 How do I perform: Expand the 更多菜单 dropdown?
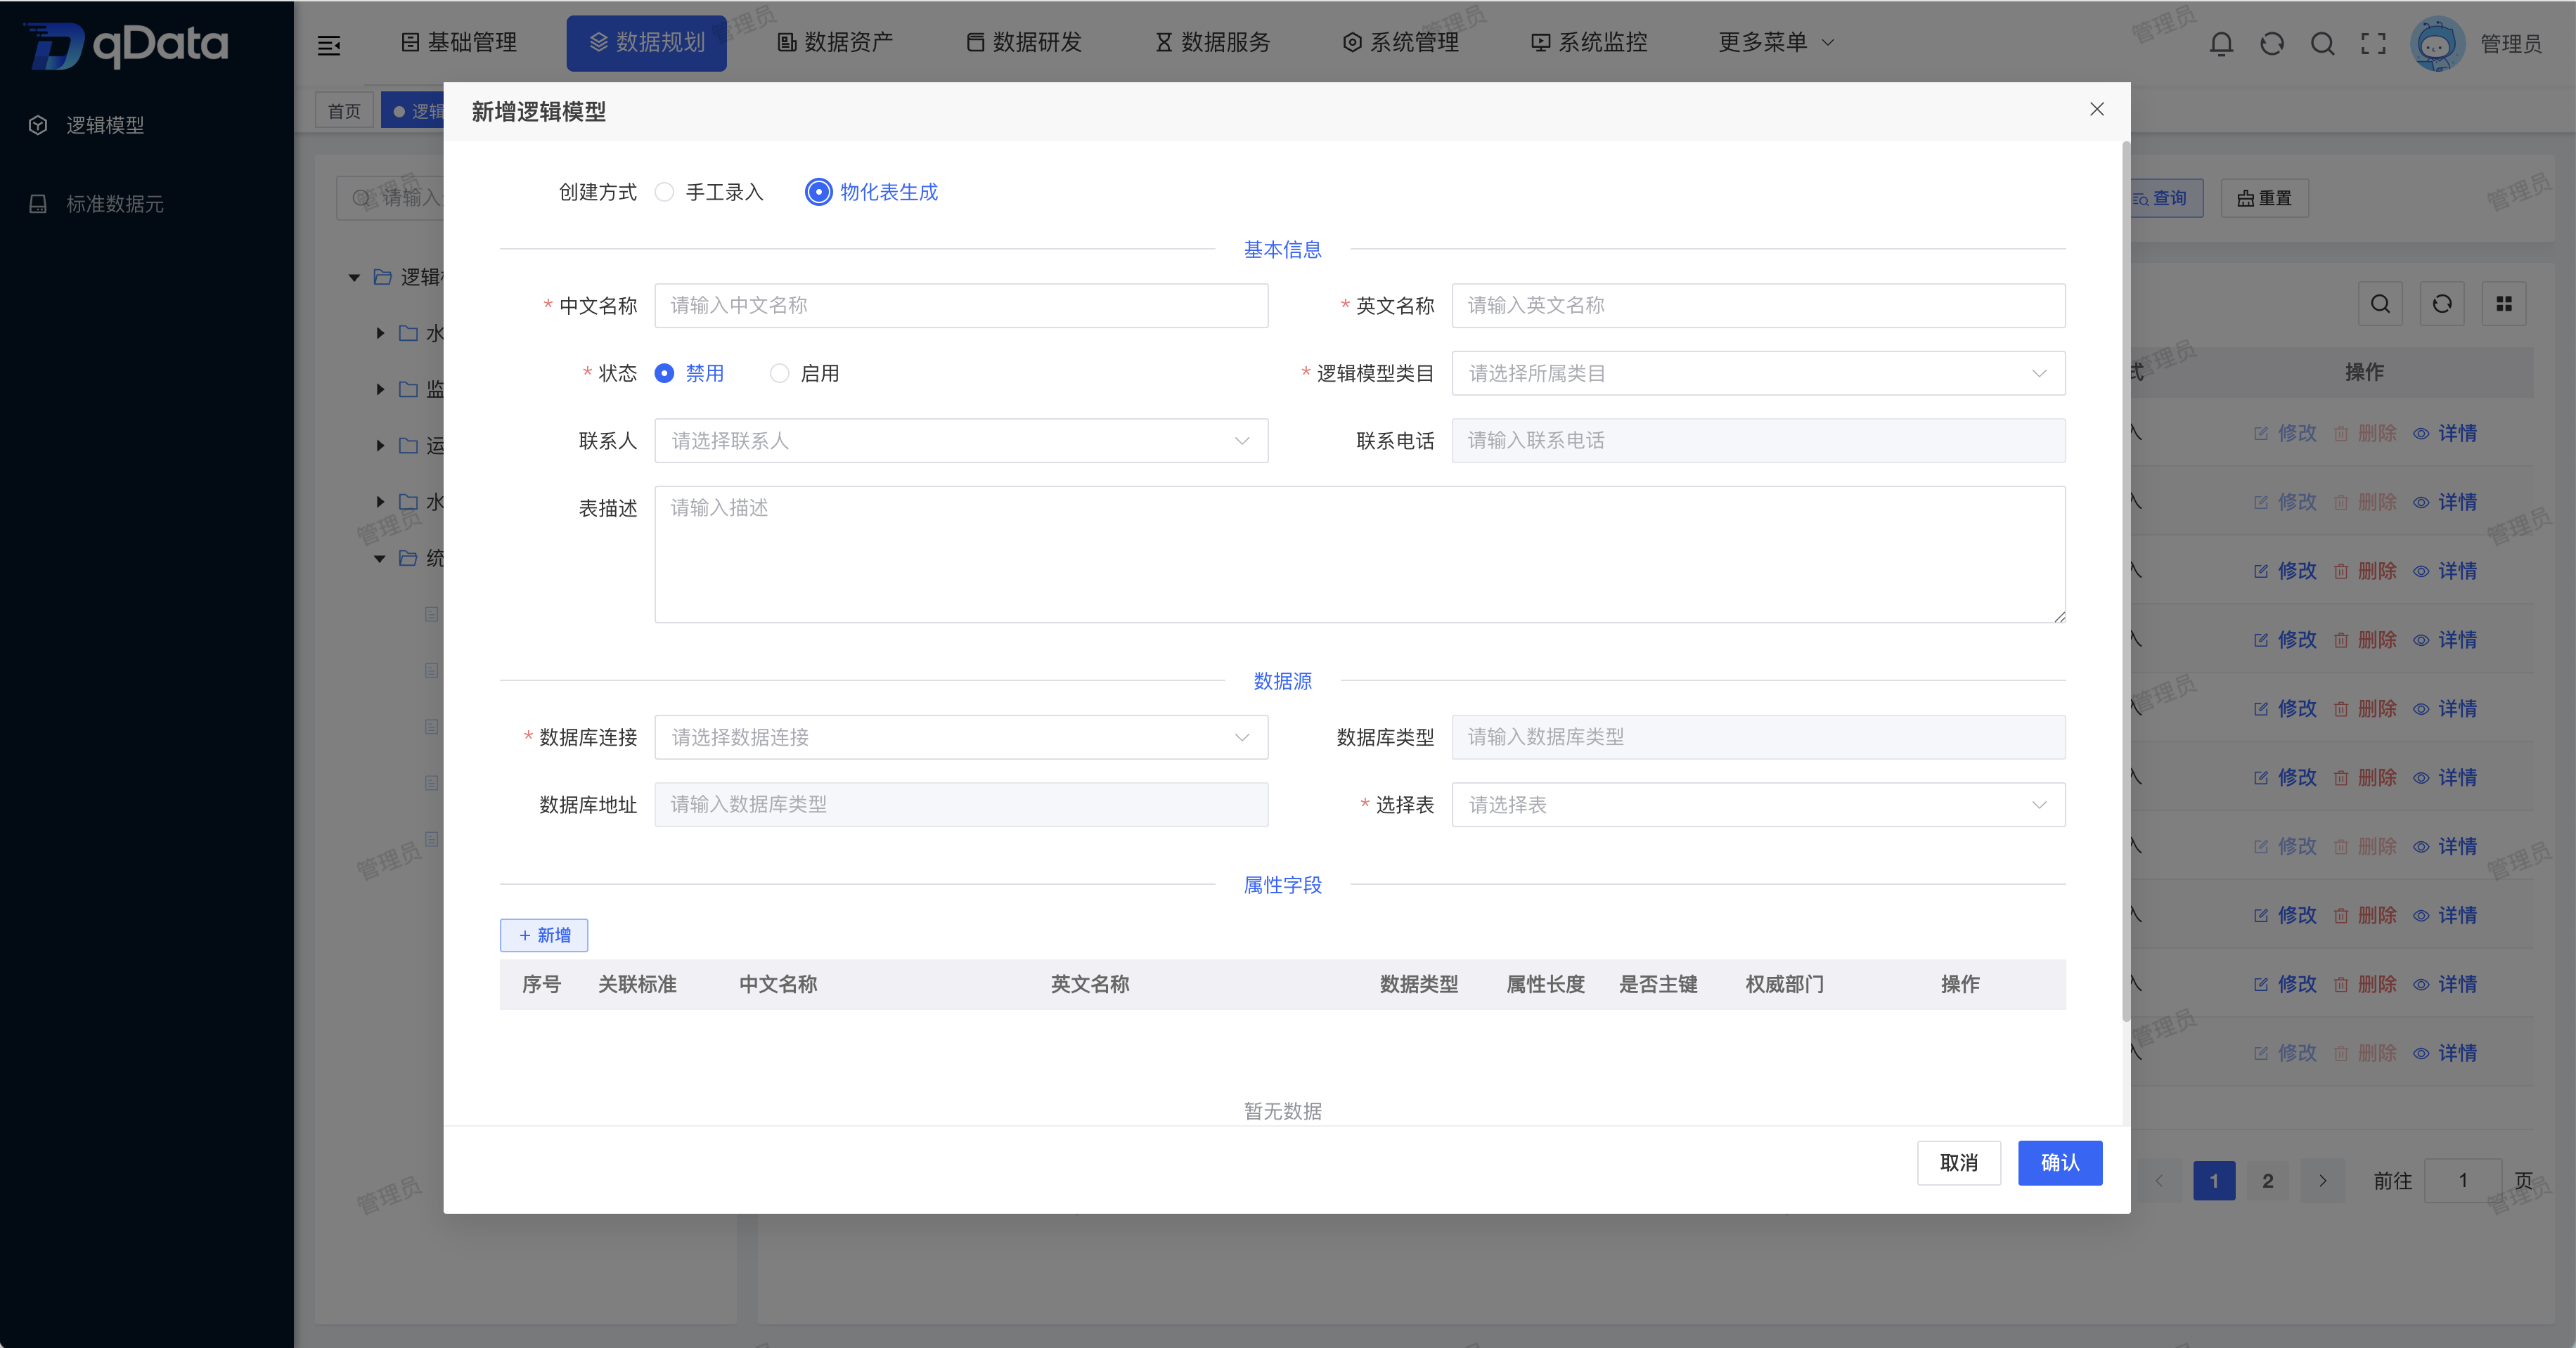coord(1776,42)
